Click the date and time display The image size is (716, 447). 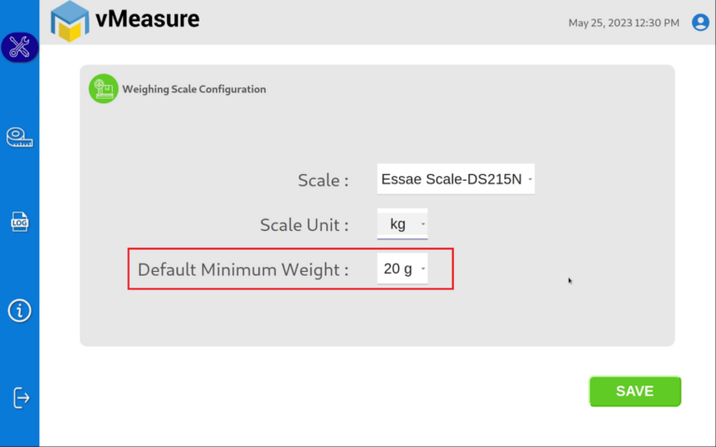pos(624,23)
